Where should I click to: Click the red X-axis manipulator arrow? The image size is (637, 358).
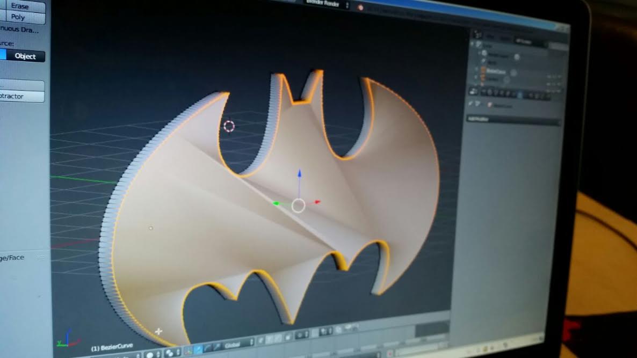click(x=317, y=201)
